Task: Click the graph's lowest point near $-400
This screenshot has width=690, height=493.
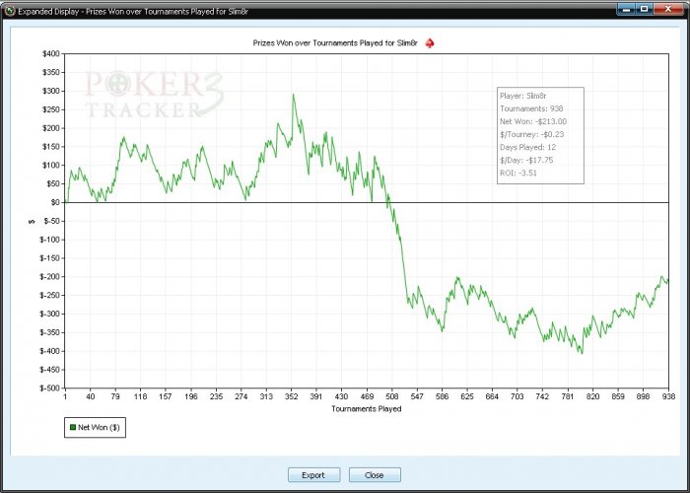Action: 582,353
